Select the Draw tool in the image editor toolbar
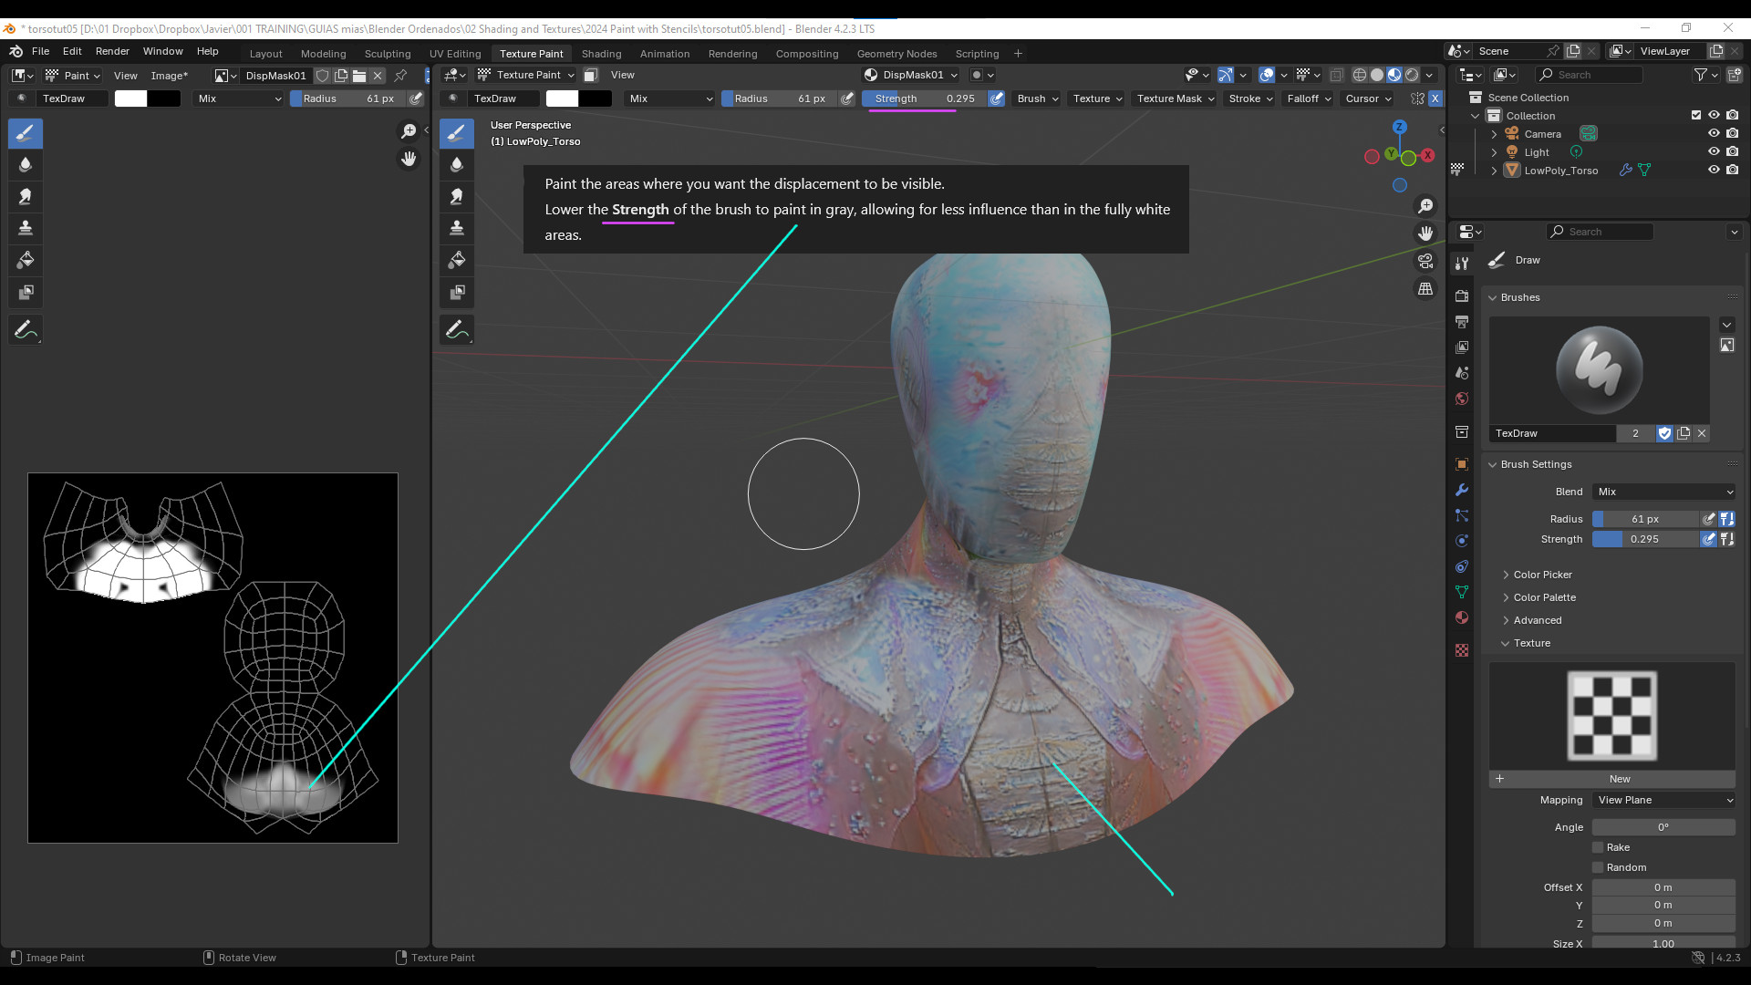This screenshot has width=1751, height=985. [26, 133]
